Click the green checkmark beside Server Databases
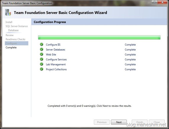Viewport: 169px width, 129px height. coord(41,49)
